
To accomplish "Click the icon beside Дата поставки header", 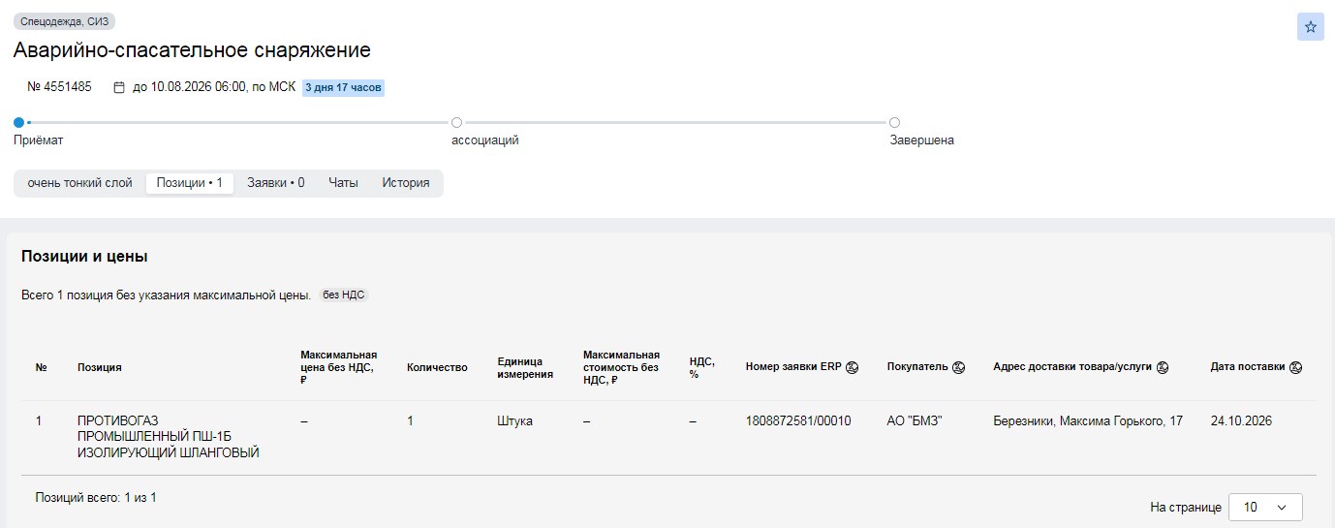I will tap(1295, 367).
